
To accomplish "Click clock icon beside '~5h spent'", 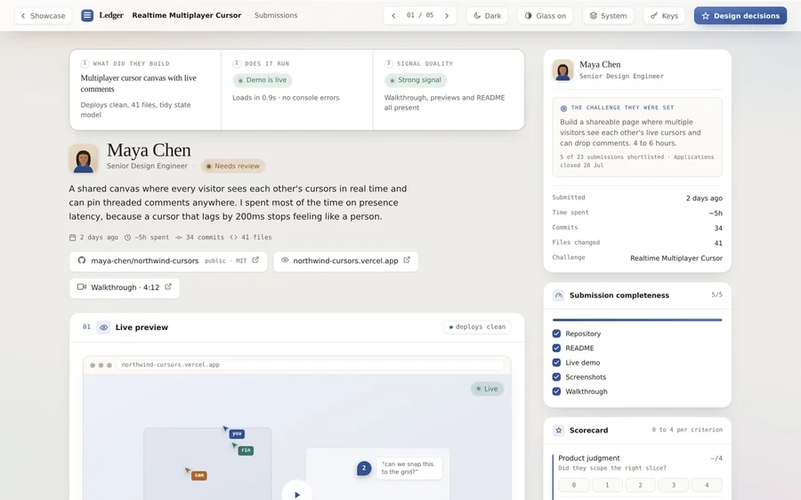I will (x=127, y=238).
